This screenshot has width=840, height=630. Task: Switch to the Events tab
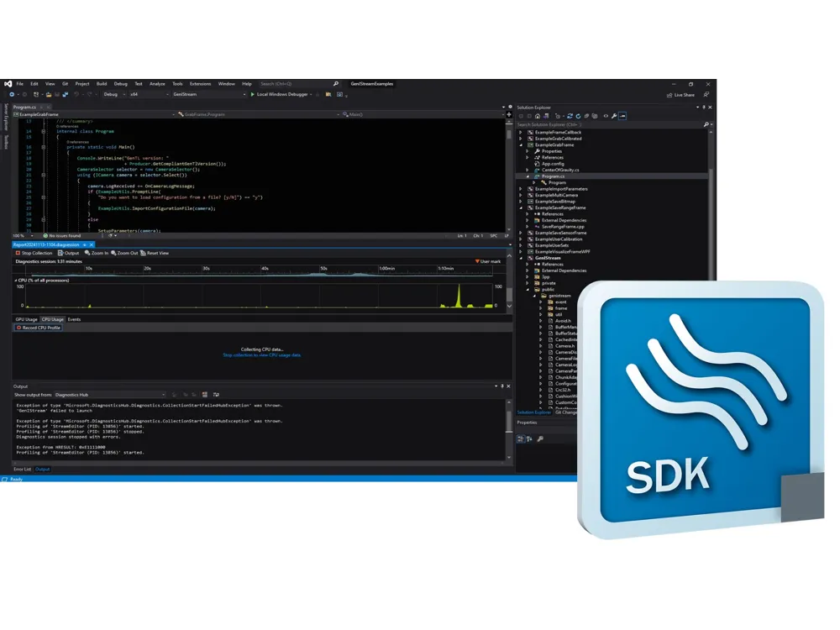click(74, 319)
